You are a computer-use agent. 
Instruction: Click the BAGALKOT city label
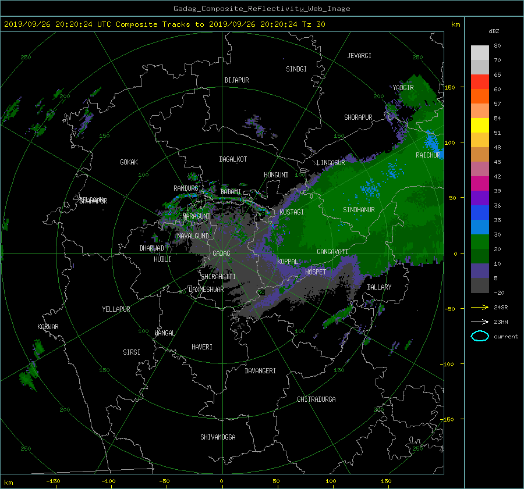pyautogui.click(x=233, y=159)
